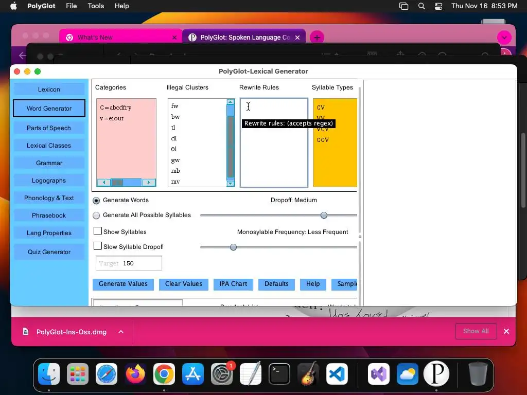527x395 pixels.
Task: Open the Logographs section
Action: click(49, 181)
